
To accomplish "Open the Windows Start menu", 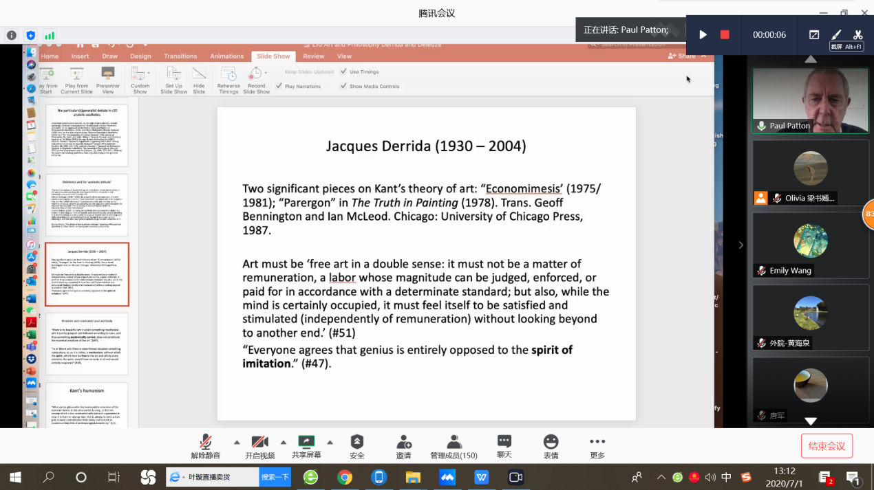I will [15, 477].
